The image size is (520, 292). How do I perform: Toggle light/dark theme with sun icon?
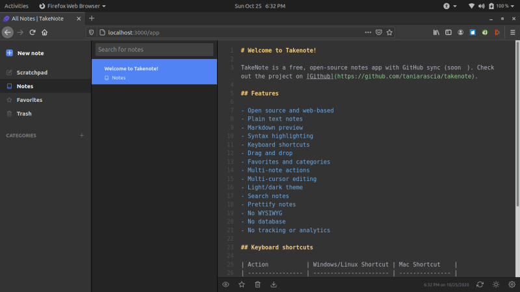496,284
